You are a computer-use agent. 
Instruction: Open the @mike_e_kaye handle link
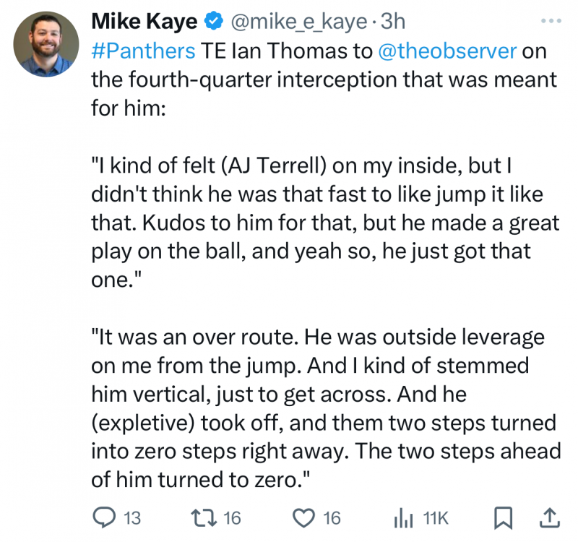[298, 22]
